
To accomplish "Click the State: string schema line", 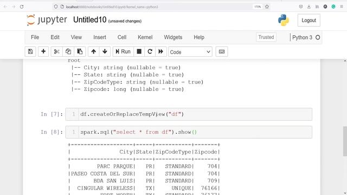I will (x=127, y=75).
